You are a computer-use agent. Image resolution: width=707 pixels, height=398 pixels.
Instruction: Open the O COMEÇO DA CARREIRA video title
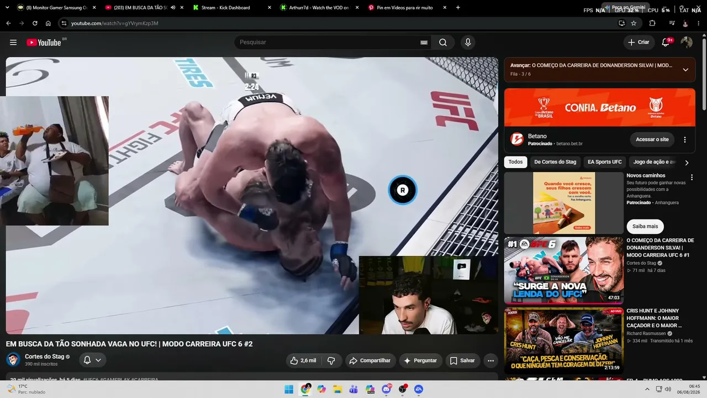click(660, 248)
